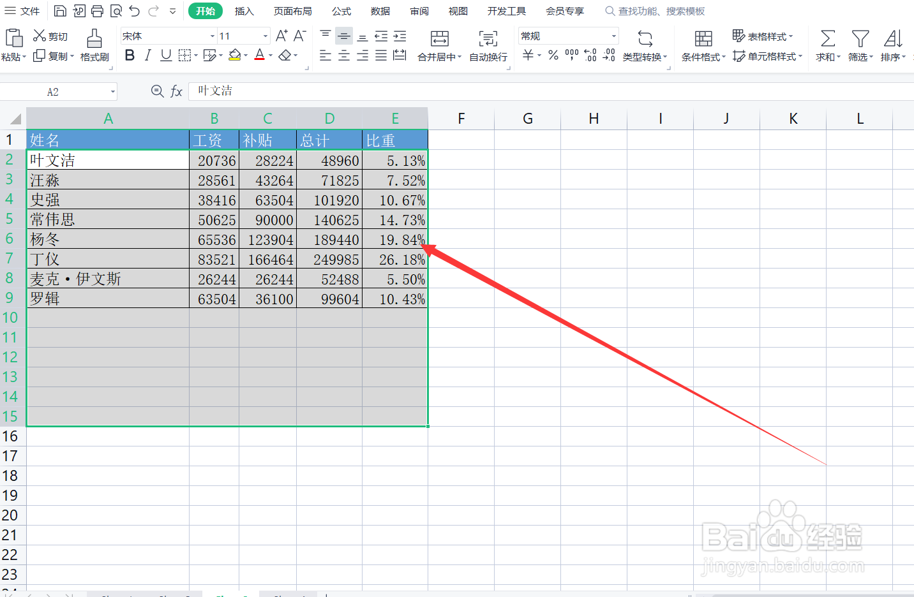
Task: Decrease font size with A- icon
Action: [x=299, y=36]
